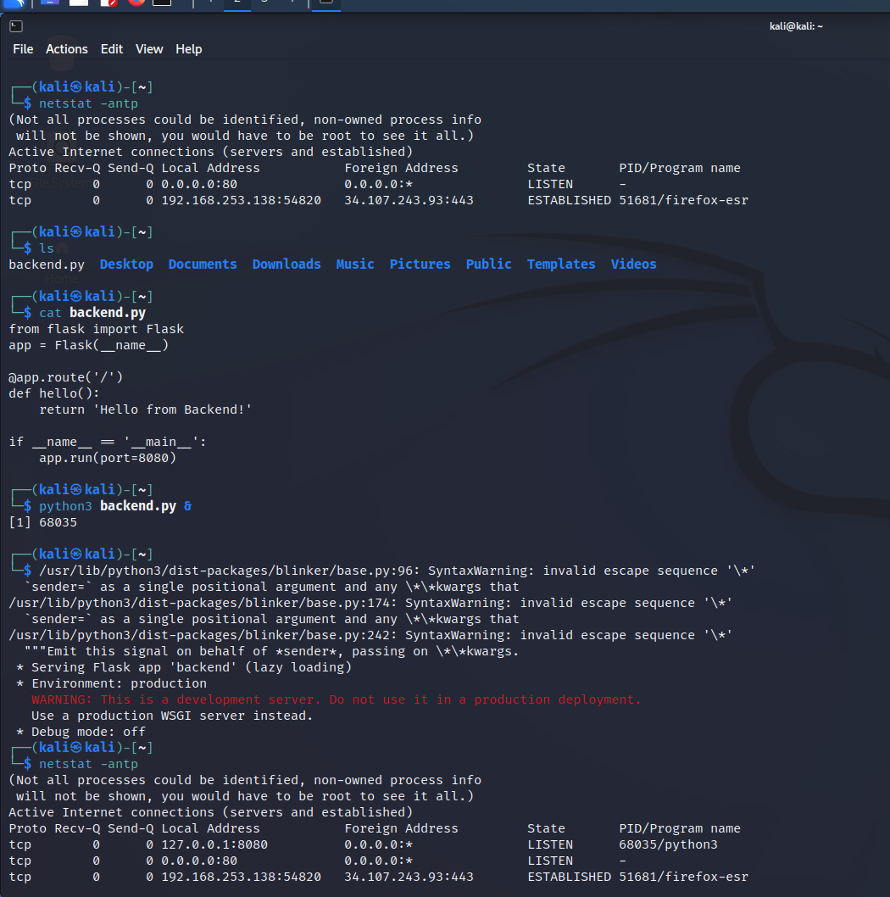Viewport: 890px width, 897px height.
Task: Click the 'python3' command word
Action: (66, 506)
